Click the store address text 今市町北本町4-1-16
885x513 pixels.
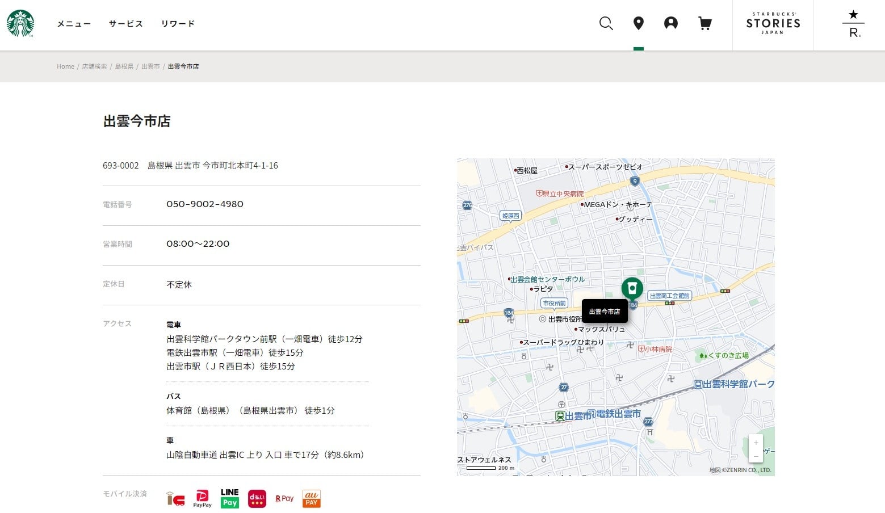[x=240, y=166]
